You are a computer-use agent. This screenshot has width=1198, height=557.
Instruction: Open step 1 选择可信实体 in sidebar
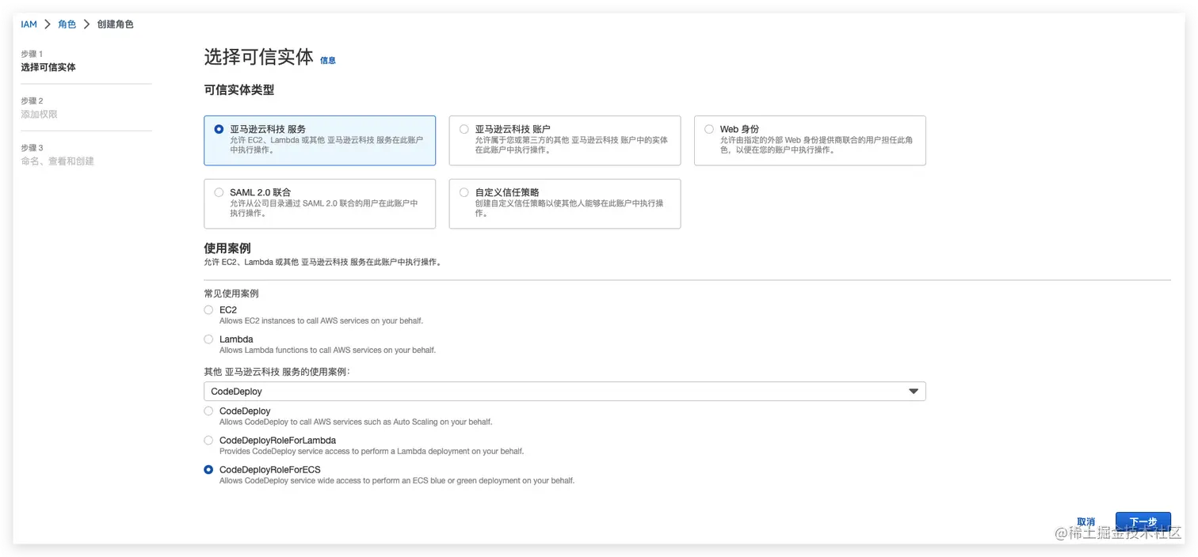(48, 67)
